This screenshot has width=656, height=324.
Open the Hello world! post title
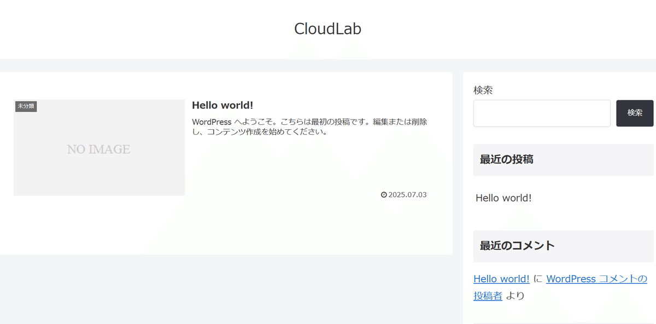coord(222,105)
